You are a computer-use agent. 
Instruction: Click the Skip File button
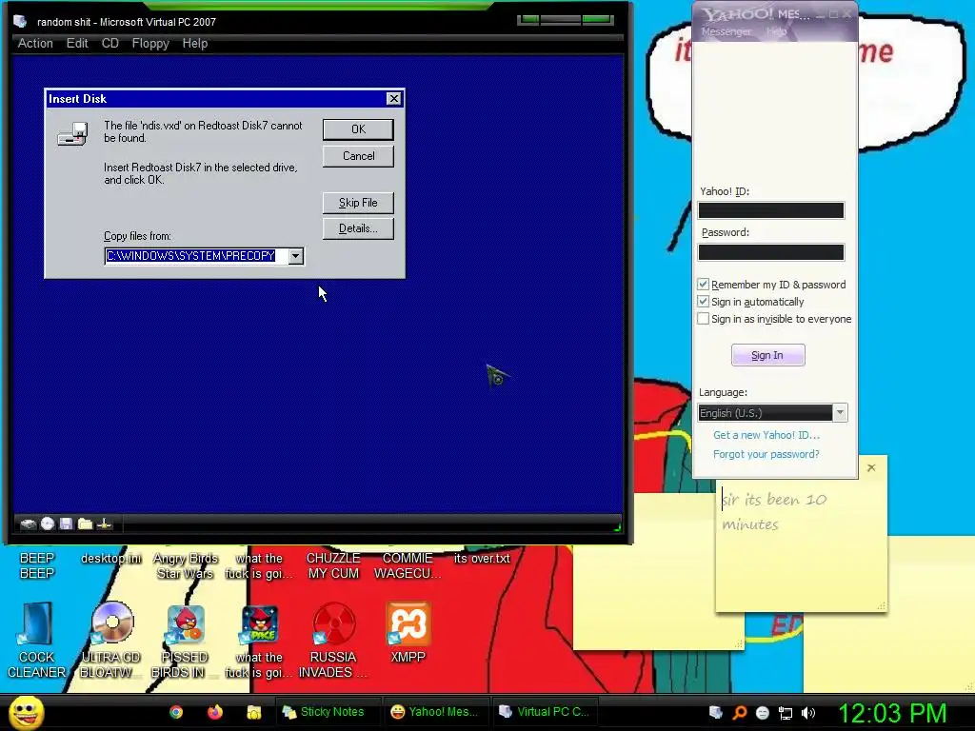(358, 203)
